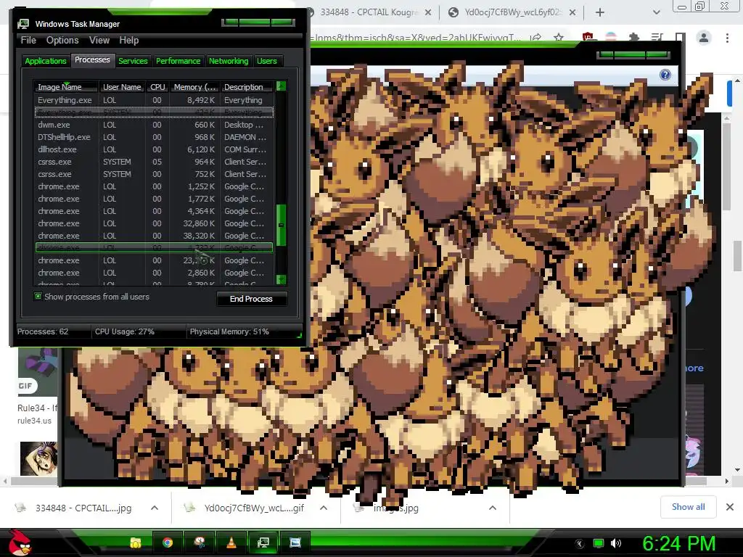Switch to the Services tab
The image size is (743, 557).
[x=134, y=61]
